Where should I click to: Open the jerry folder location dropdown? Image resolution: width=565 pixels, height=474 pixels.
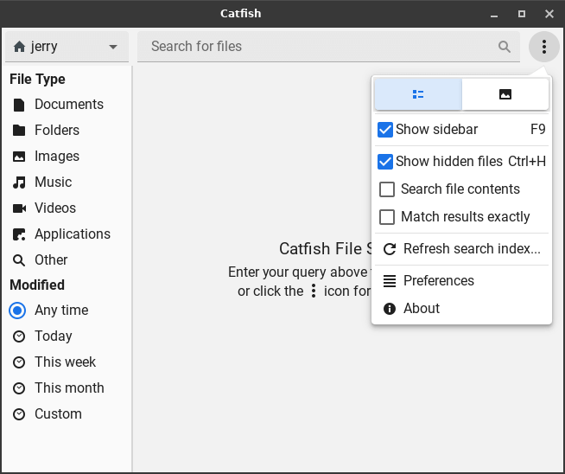(x=67, y=47)
